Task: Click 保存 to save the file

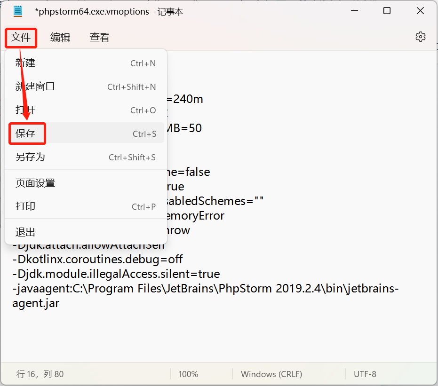Action: click(x=86, y=134)
